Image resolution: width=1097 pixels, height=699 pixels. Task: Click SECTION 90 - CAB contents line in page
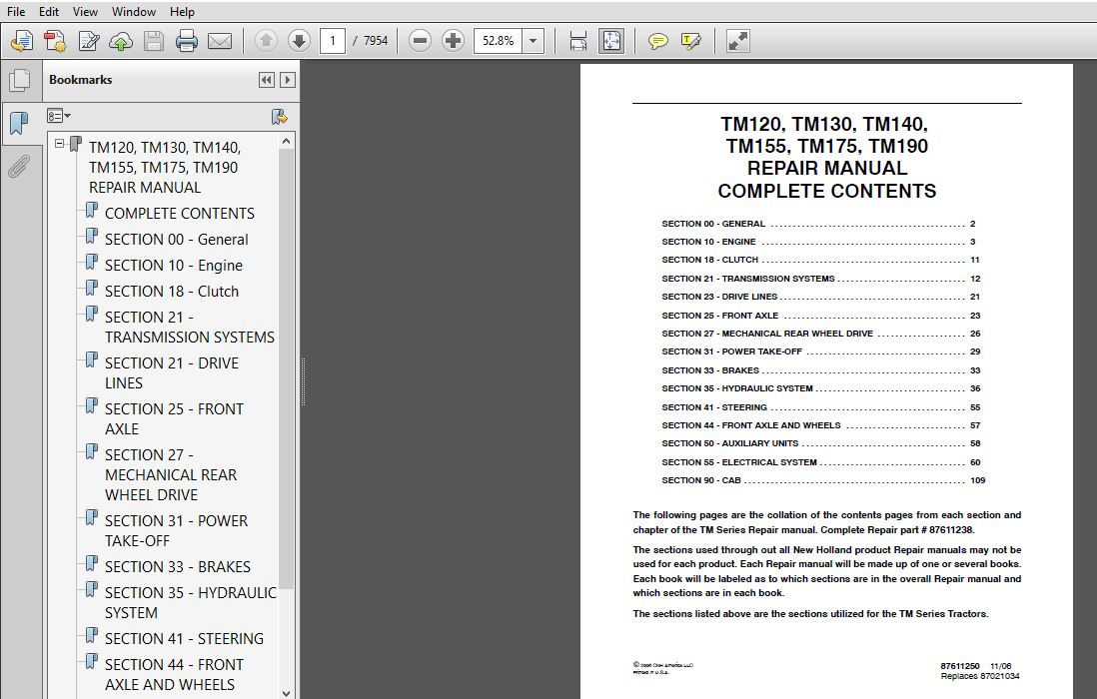823,480
